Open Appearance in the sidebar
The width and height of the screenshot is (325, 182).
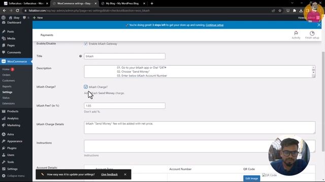point(15,142)
